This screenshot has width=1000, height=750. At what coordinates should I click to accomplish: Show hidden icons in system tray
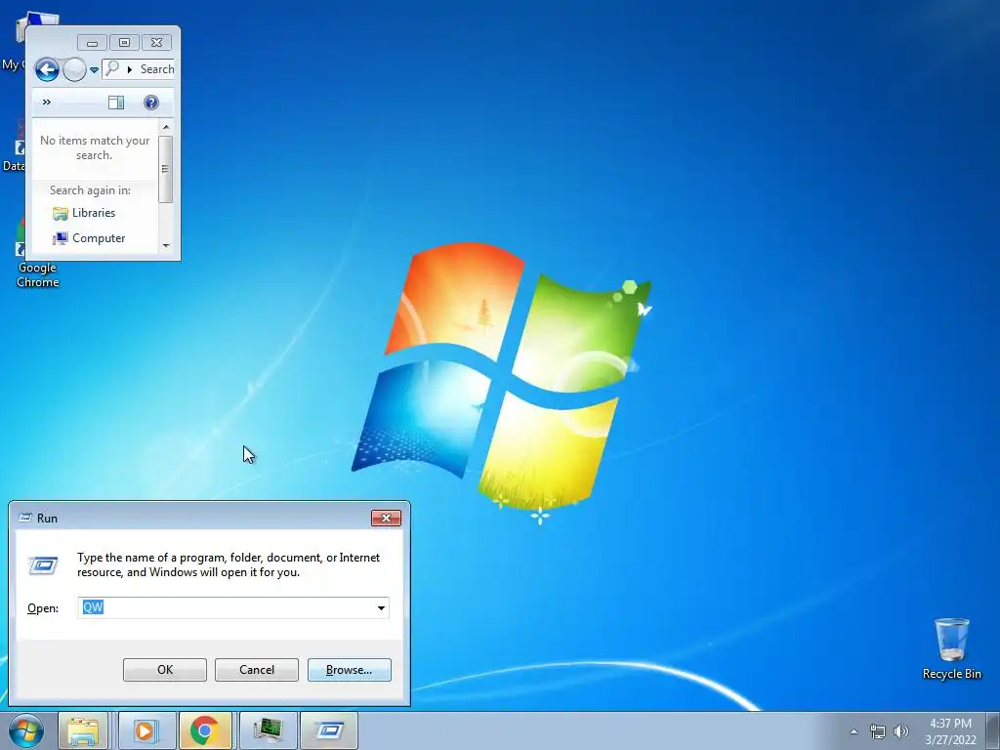coord(854,731)
